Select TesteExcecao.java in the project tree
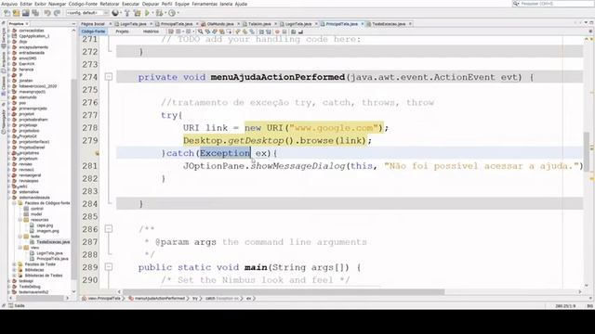 53,242
